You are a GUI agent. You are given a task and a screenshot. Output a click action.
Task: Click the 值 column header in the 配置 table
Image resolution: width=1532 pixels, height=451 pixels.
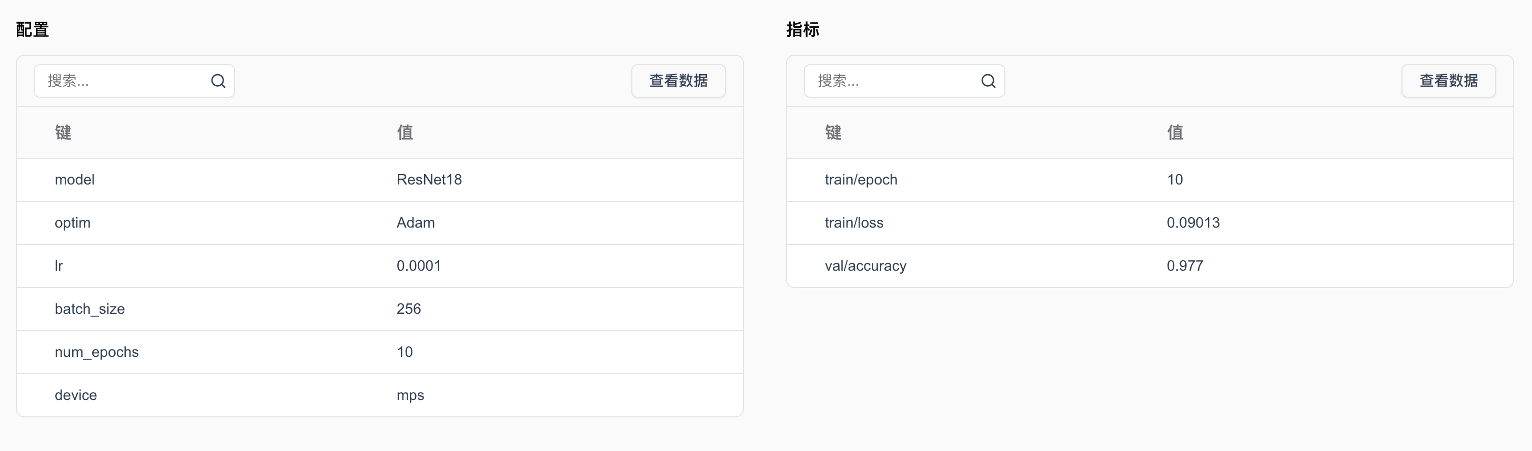point(405,132)
